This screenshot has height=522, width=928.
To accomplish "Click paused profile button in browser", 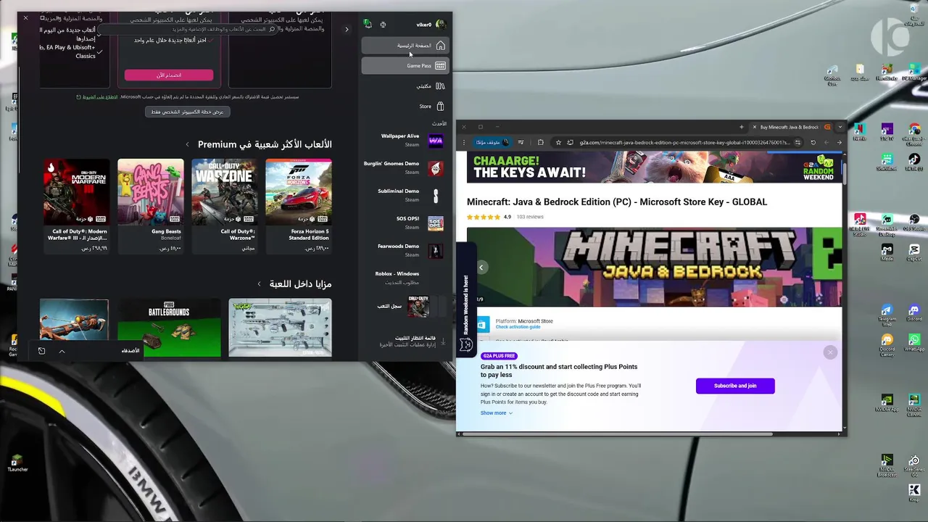I will click(492, 143).
